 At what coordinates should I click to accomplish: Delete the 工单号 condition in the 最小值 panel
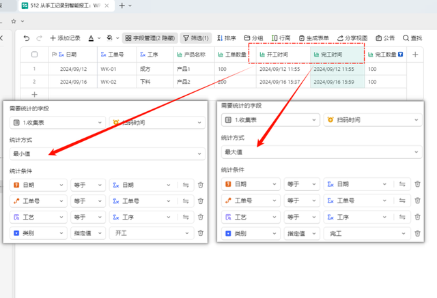[201, 201]
